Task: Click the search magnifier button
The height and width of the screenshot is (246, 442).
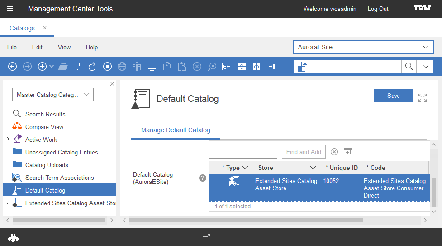Action: click(x=409, y=67)
